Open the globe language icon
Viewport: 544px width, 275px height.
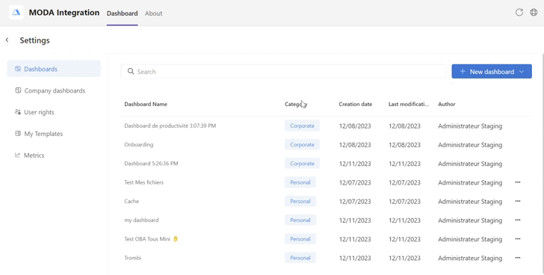point(534,13)
